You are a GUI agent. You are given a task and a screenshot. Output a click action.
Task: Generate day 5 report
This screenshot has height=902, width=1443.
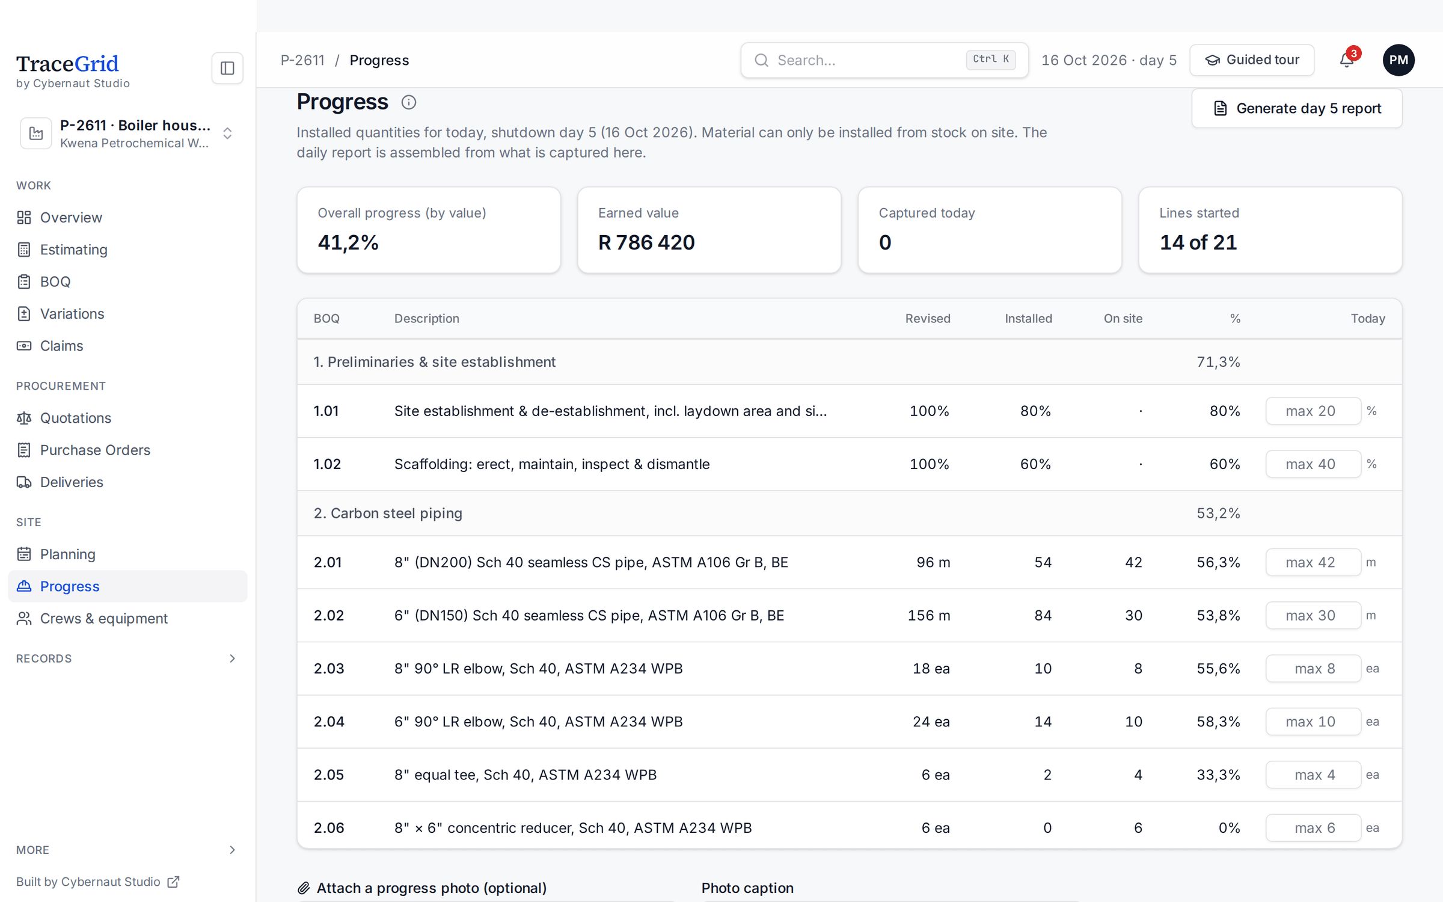(x=1297, y=108)
